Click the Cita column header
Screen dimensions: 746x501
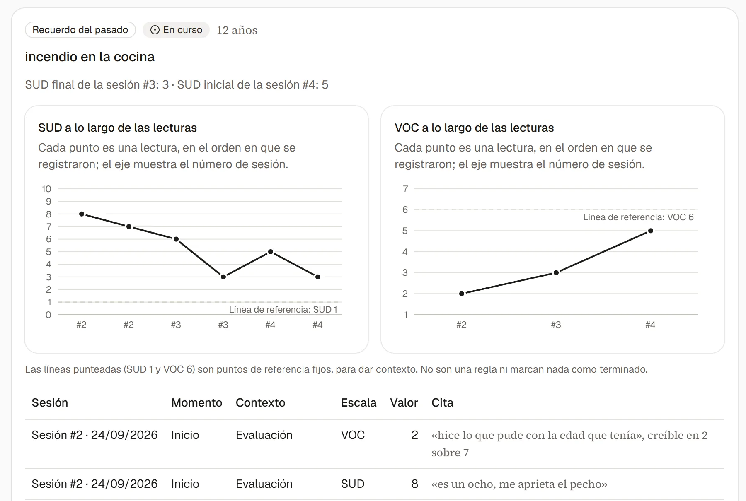point(442,402)
